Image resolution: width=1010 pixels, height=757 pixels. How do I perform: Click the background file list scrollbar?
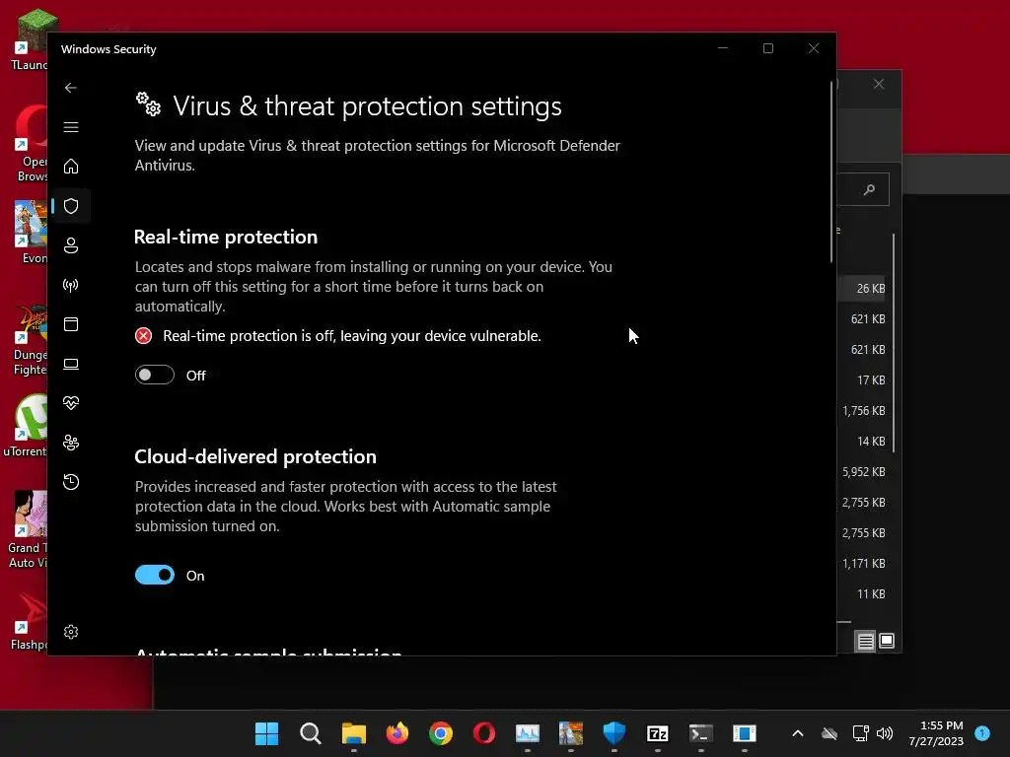[x=894, y=343]
